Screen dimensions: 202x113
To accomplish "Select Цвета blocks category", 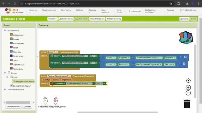I will click(15, 60).
